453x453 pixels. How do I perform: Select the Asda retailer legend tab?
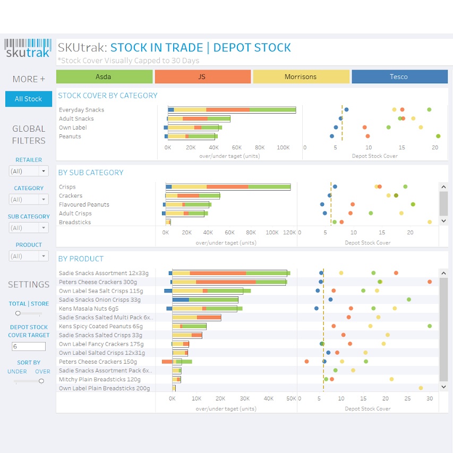tap(104, 77)
